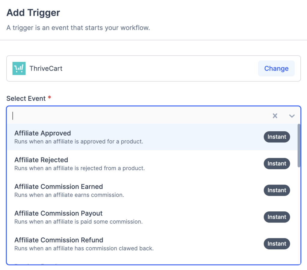Select the Affiliate Approved event
The image size is (307, 270).
pyautogui.click(x=43, y=133)
